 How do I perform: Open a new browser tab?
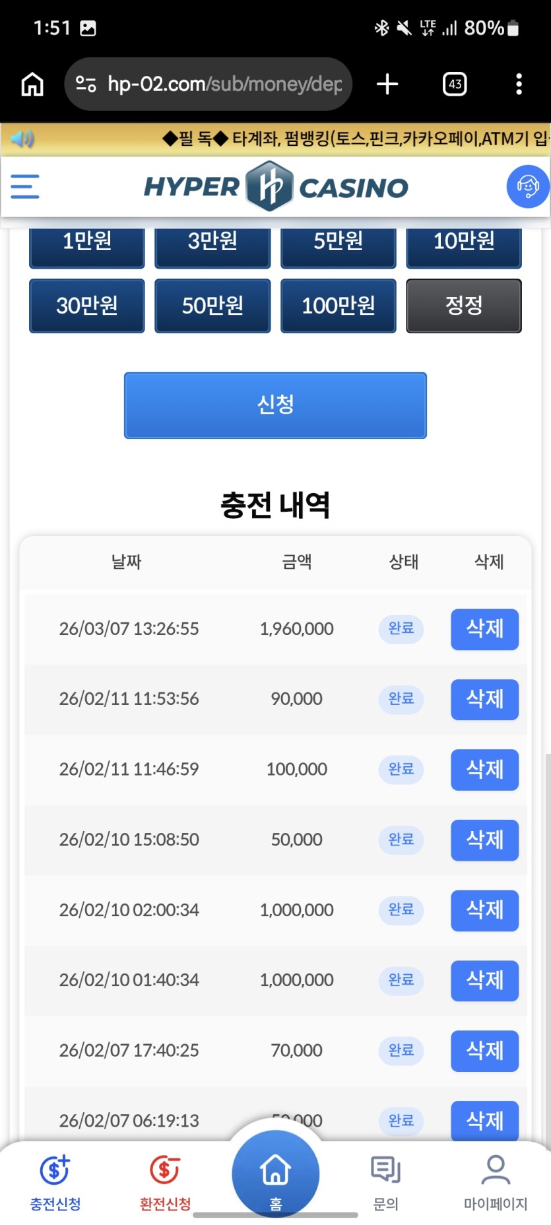click(x=387, y=84)
